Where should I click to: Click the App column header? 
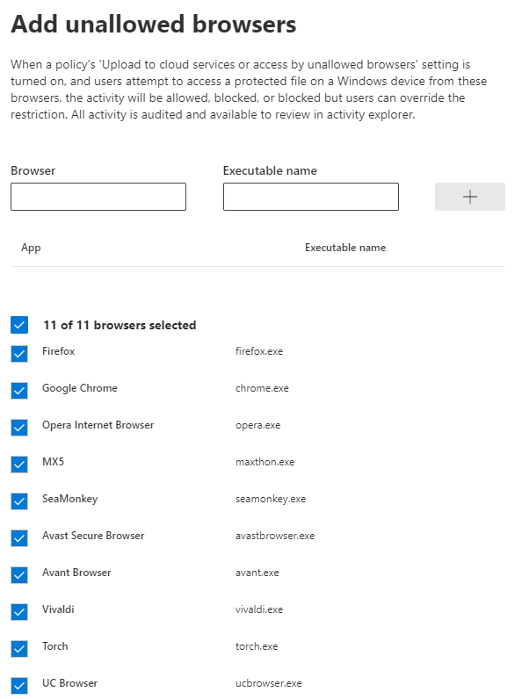click(31, 248)
